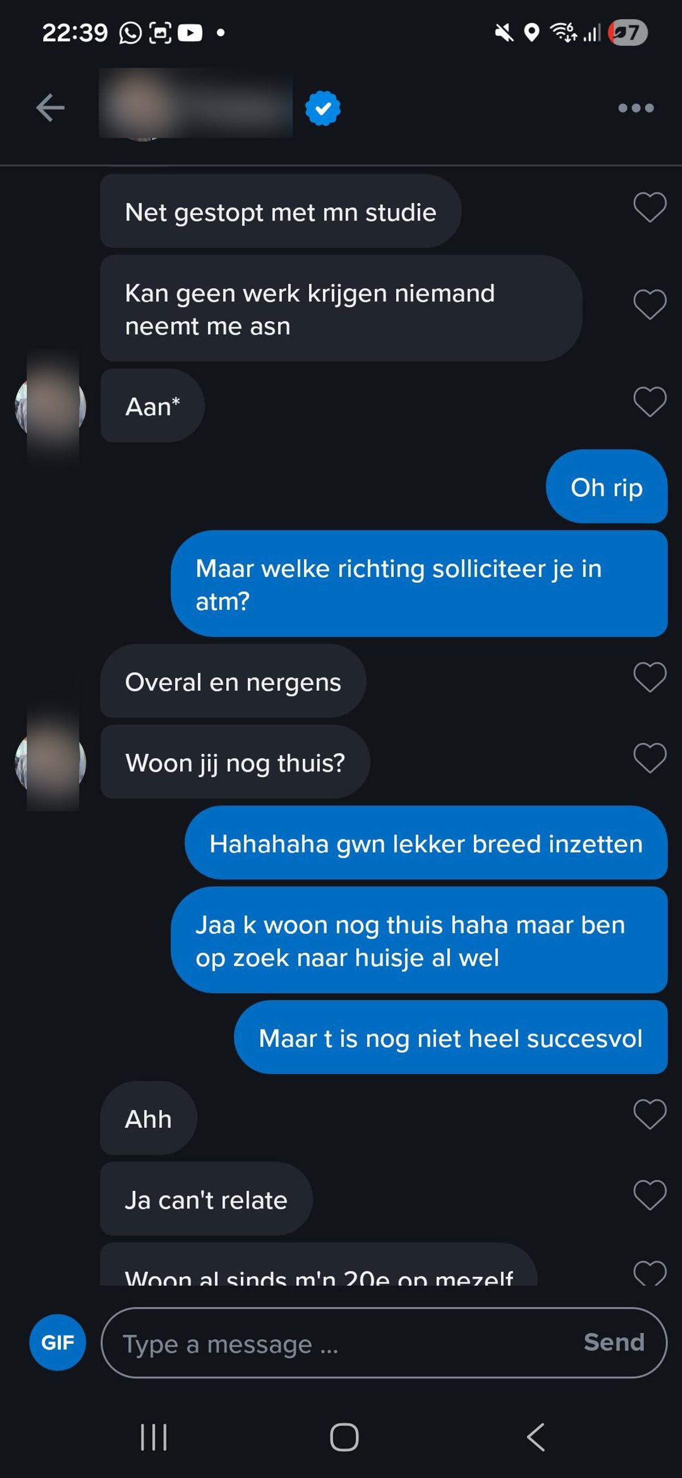682x1478 pixels.
Task: Like the message 'Net gestopt met mn studie'
Action: [x=650, y=206]
